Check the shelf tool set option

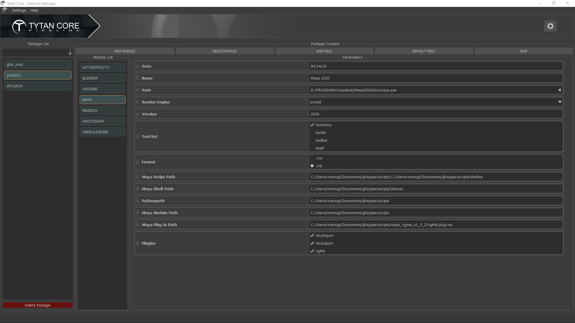coord(312,148)
